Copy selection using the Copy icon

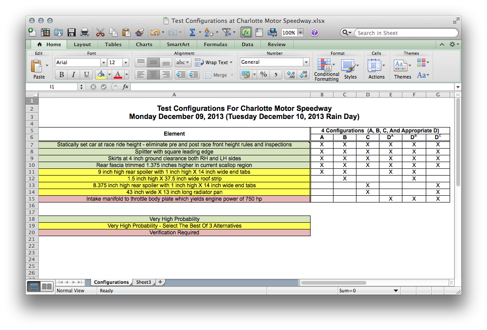[113, 32]
